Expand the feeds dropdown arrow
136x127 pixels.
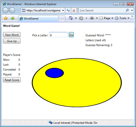86,18
